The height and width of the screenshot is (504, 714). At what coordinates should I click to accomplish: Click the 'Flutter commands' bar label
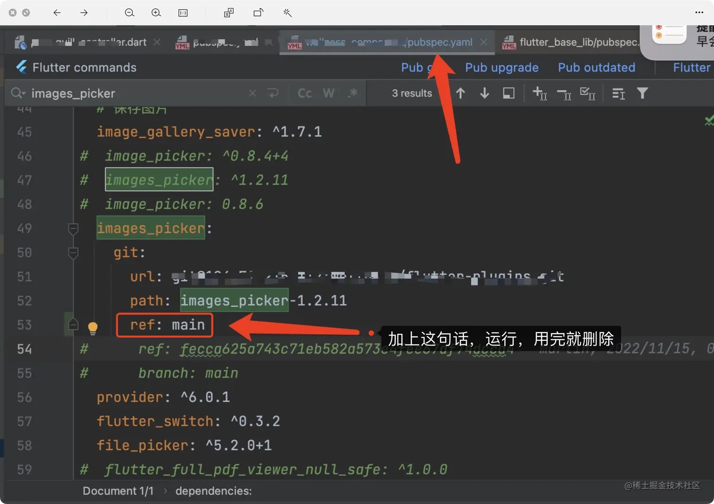tap(85, 67)
